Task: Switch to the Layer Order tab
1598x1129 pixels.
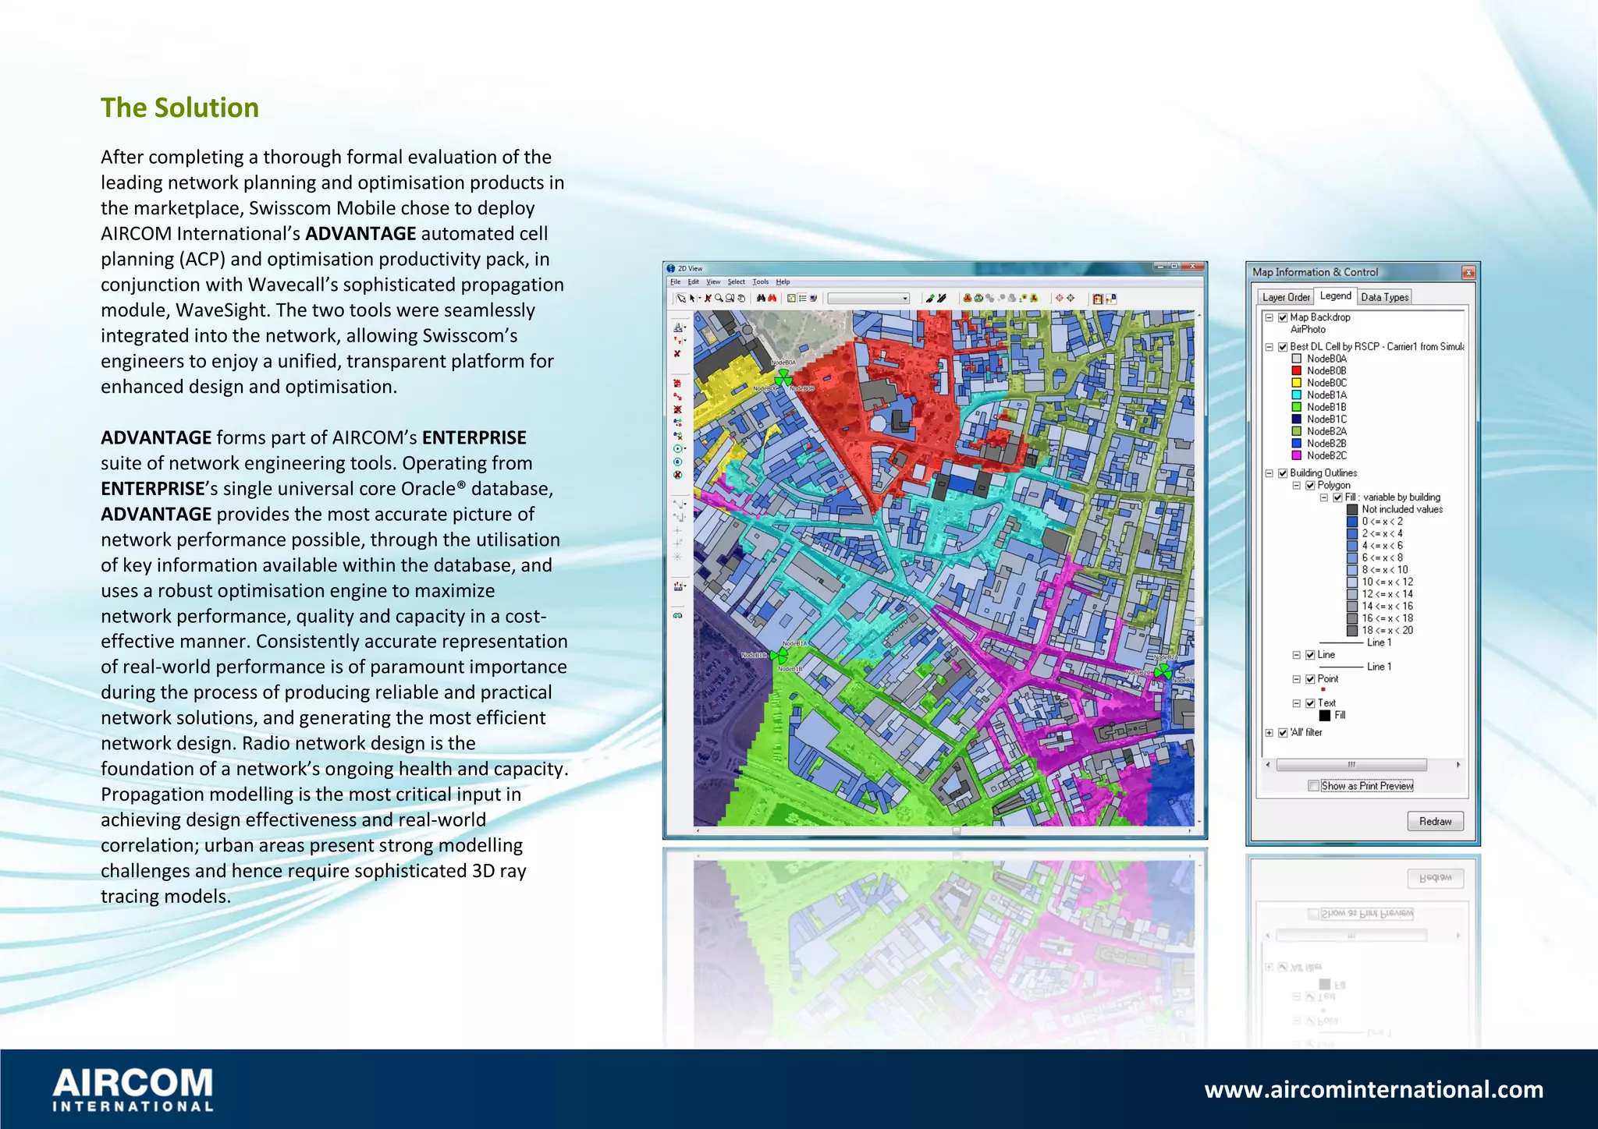Action: (1286, 297)
